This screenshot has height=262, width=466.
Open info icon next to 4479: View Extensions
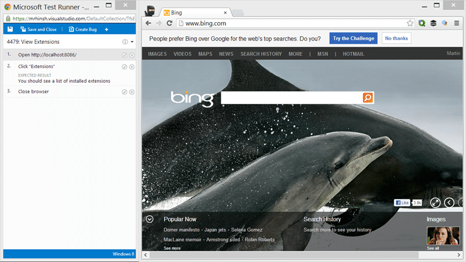pyautogui.click(x=125, y=42)
